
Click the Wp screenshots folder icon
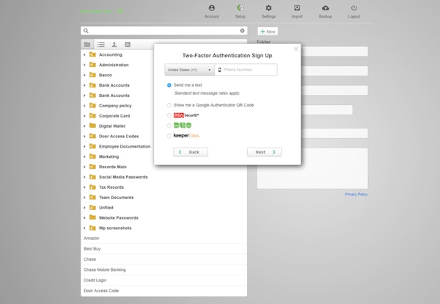tap(92, 228)
